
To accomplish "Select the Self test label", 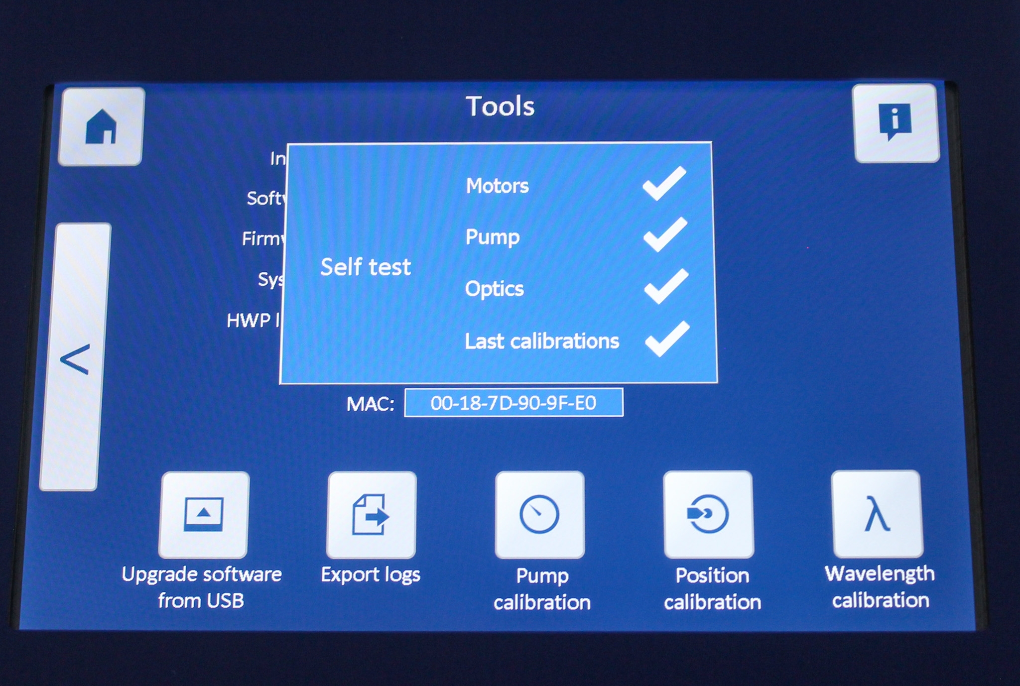I will tap(366, 267).
